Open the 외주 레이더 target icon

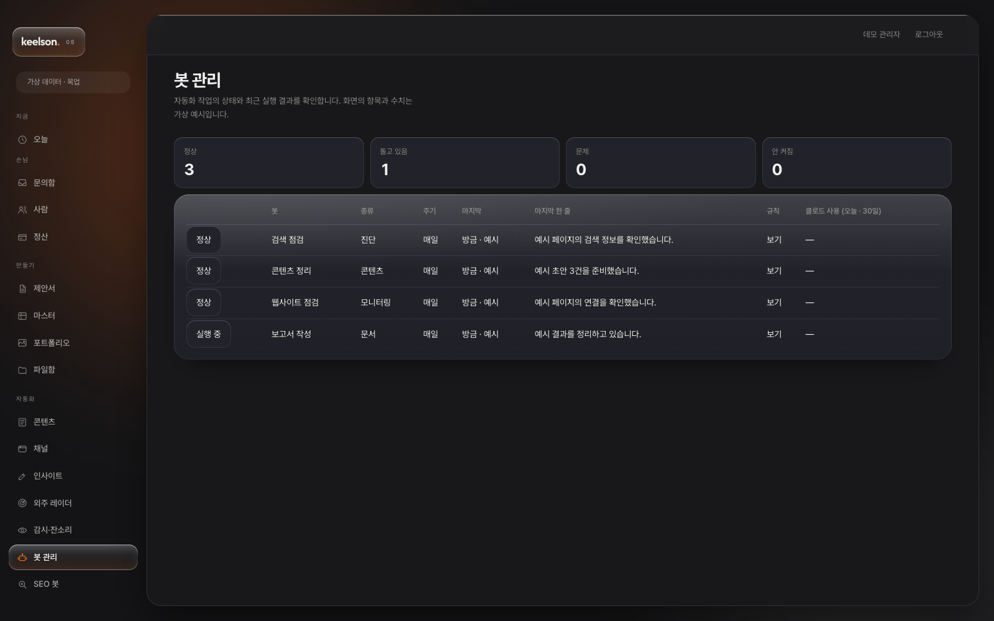point(22,503)
